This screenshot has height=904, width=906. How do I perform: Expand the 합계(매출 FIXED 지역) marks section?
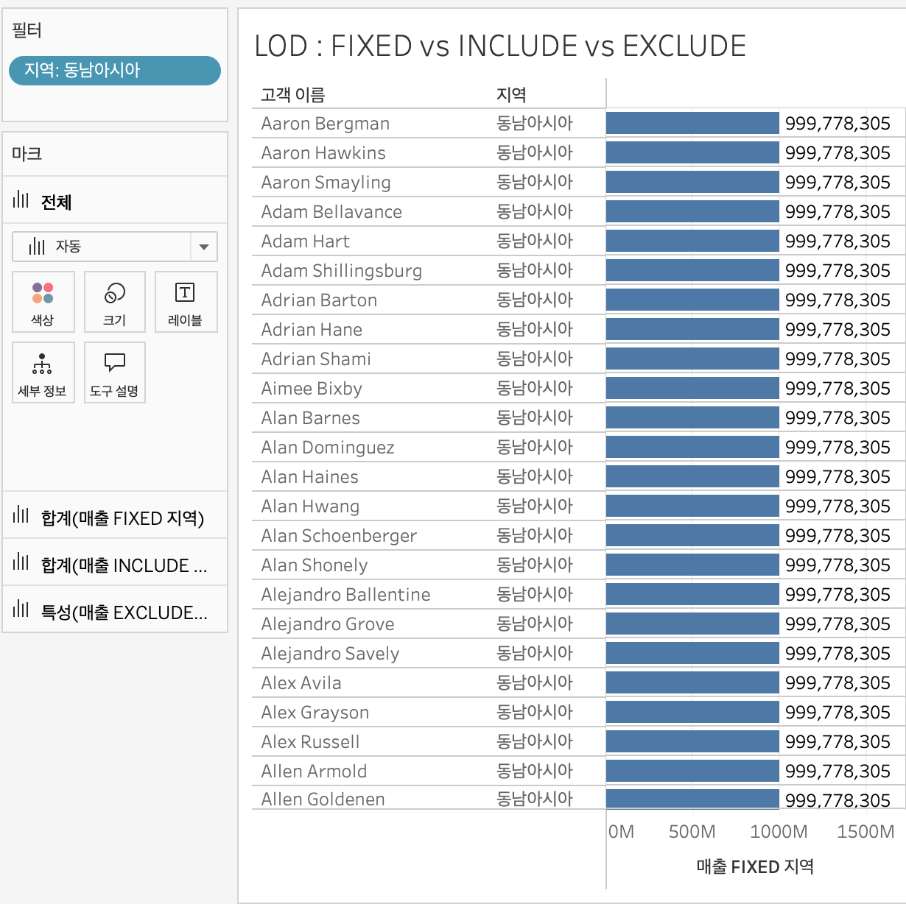pyautogui.click(x=115, y=516)
